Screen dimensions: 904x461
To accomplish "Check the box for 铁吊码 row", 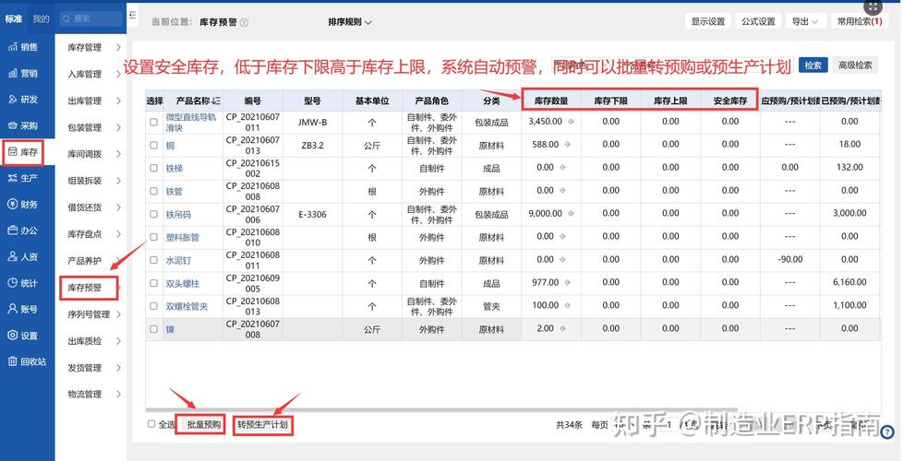I will (153, 214).
